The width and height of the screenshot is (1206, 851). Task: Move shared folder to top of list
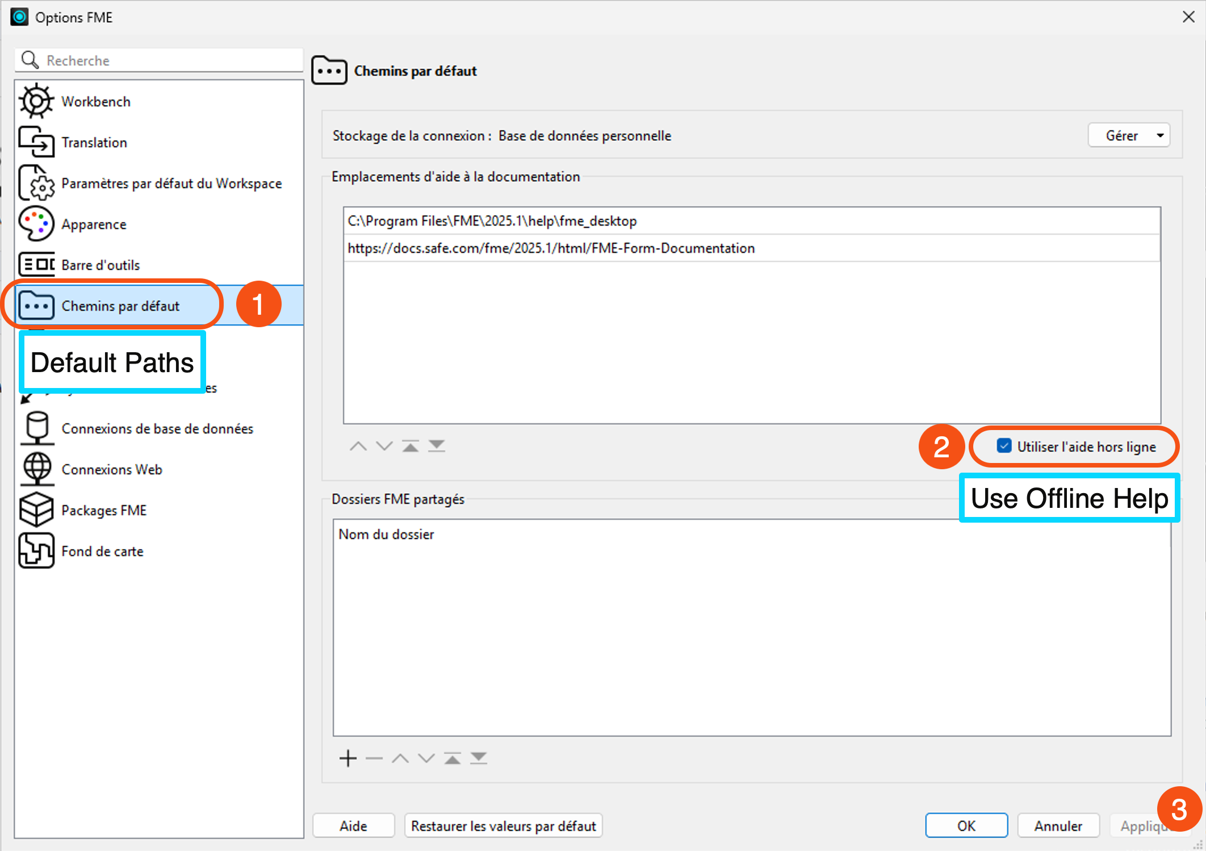point(453,758)
